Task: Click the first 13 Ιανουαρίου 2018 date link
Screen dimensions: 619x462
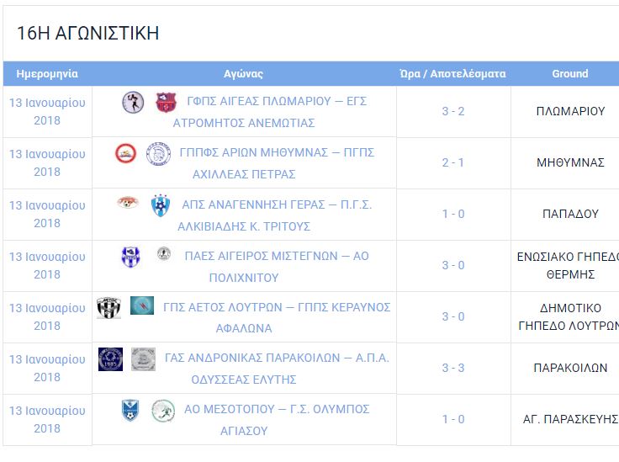Action: point(47,111)
